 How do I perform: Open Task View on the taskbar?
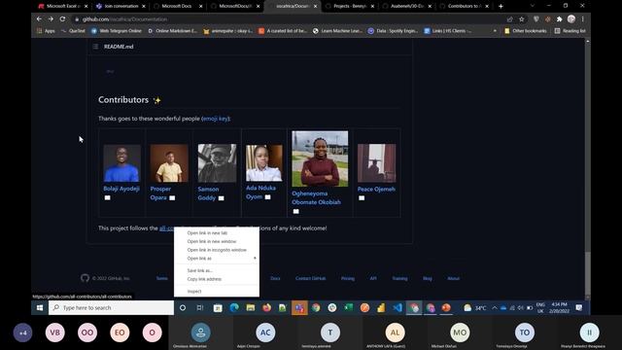(x=200, y=307)
